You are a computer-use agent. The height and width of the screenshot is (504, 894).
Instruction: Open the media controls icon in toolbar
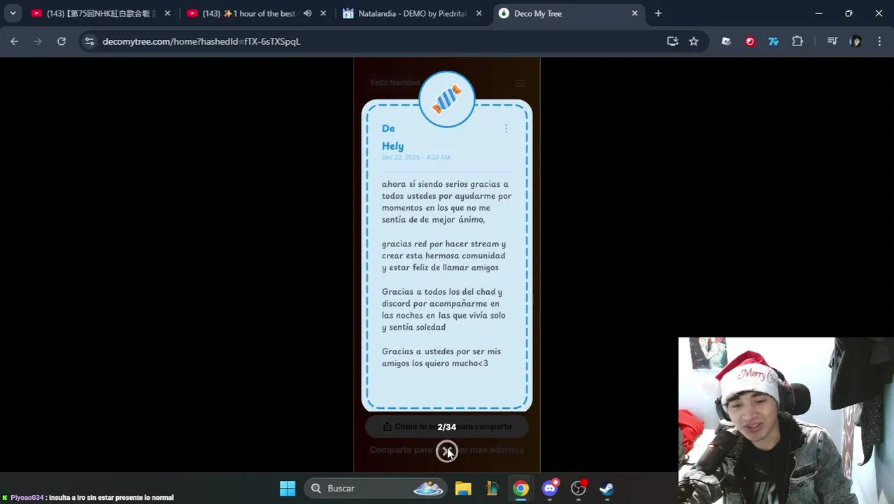tap(832, 41)
